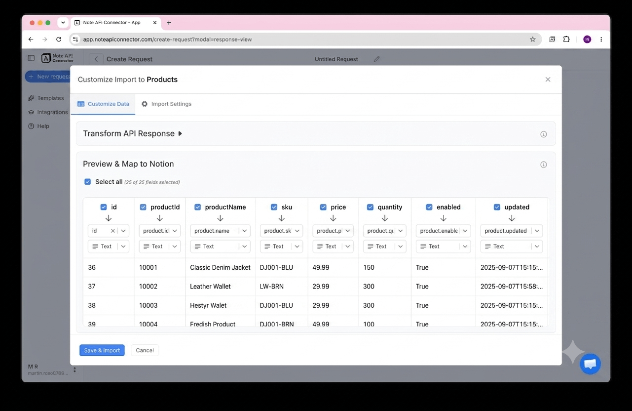Bookmark this page with the star icon
This screenshot has width=632, height=411.
click(533, 40)
